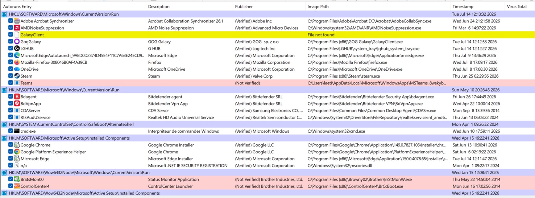Select the 'File not found:' image path cell
Viewport: 535px width, 198px height.
pos(322,35)
